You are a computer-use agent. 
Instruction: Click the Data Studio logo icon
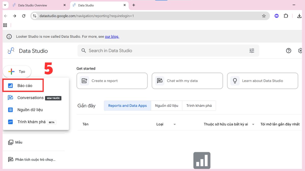[x=11, y=51]
